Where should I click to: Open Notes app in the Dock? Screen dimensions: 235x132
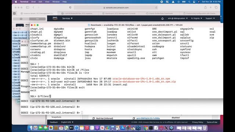82,128
